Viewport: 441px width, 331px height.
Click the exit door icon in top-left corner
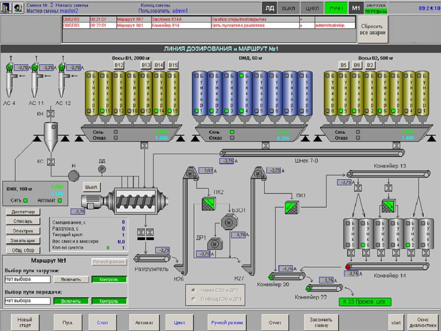tap(6, 8)
